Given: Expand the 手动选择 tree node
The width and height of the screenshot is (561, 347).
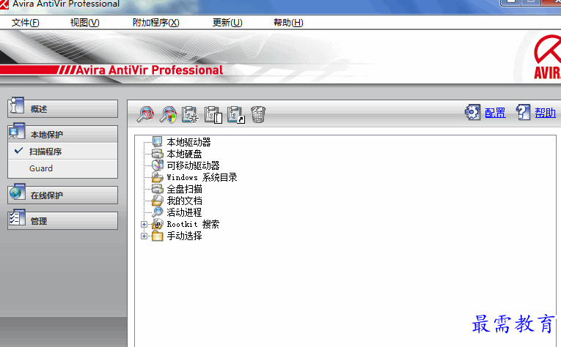Looking at the screenshot, I should 144,236.
